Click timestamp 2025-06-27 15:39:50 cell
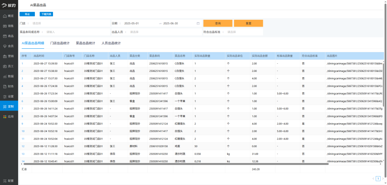 [45, 64]
